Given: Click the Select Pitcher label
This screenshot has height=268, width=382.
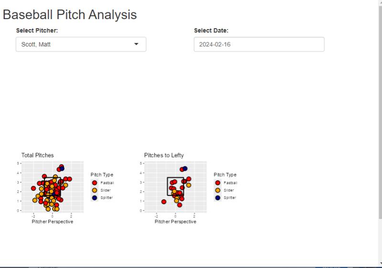Looking at the screenshot, I should click(37, 31).
